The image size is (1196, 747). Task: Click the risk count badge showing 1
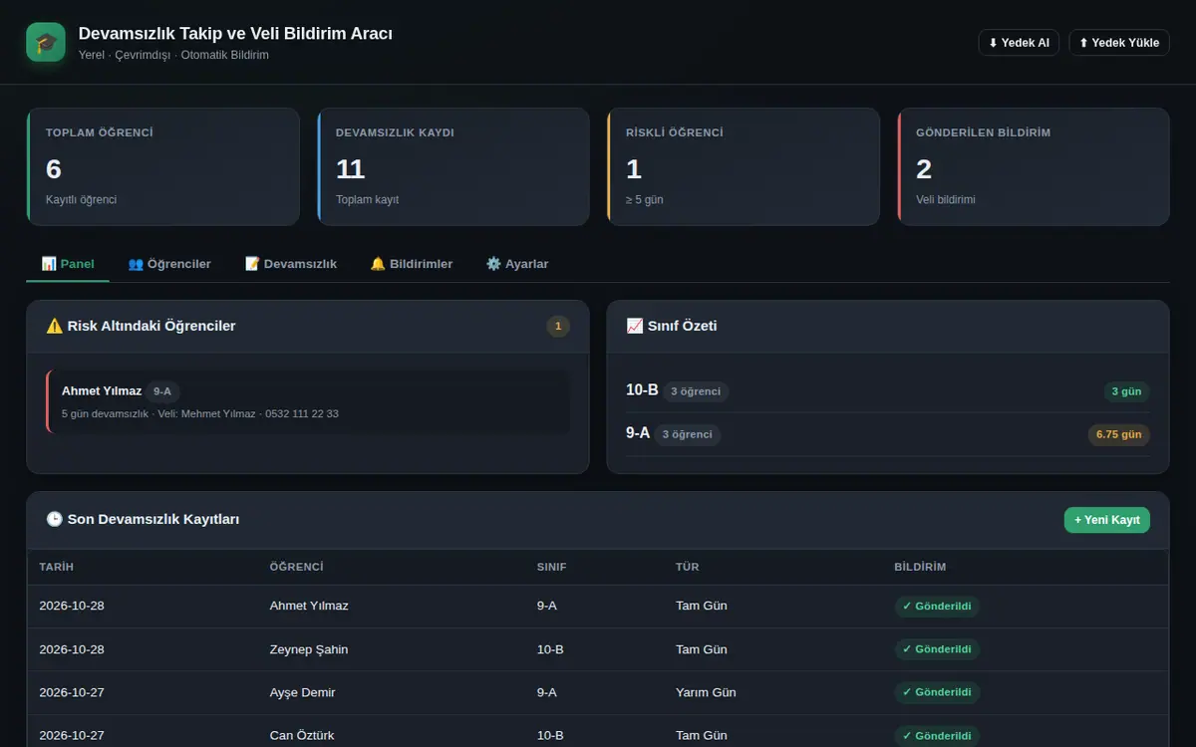(x=558, y=326)
